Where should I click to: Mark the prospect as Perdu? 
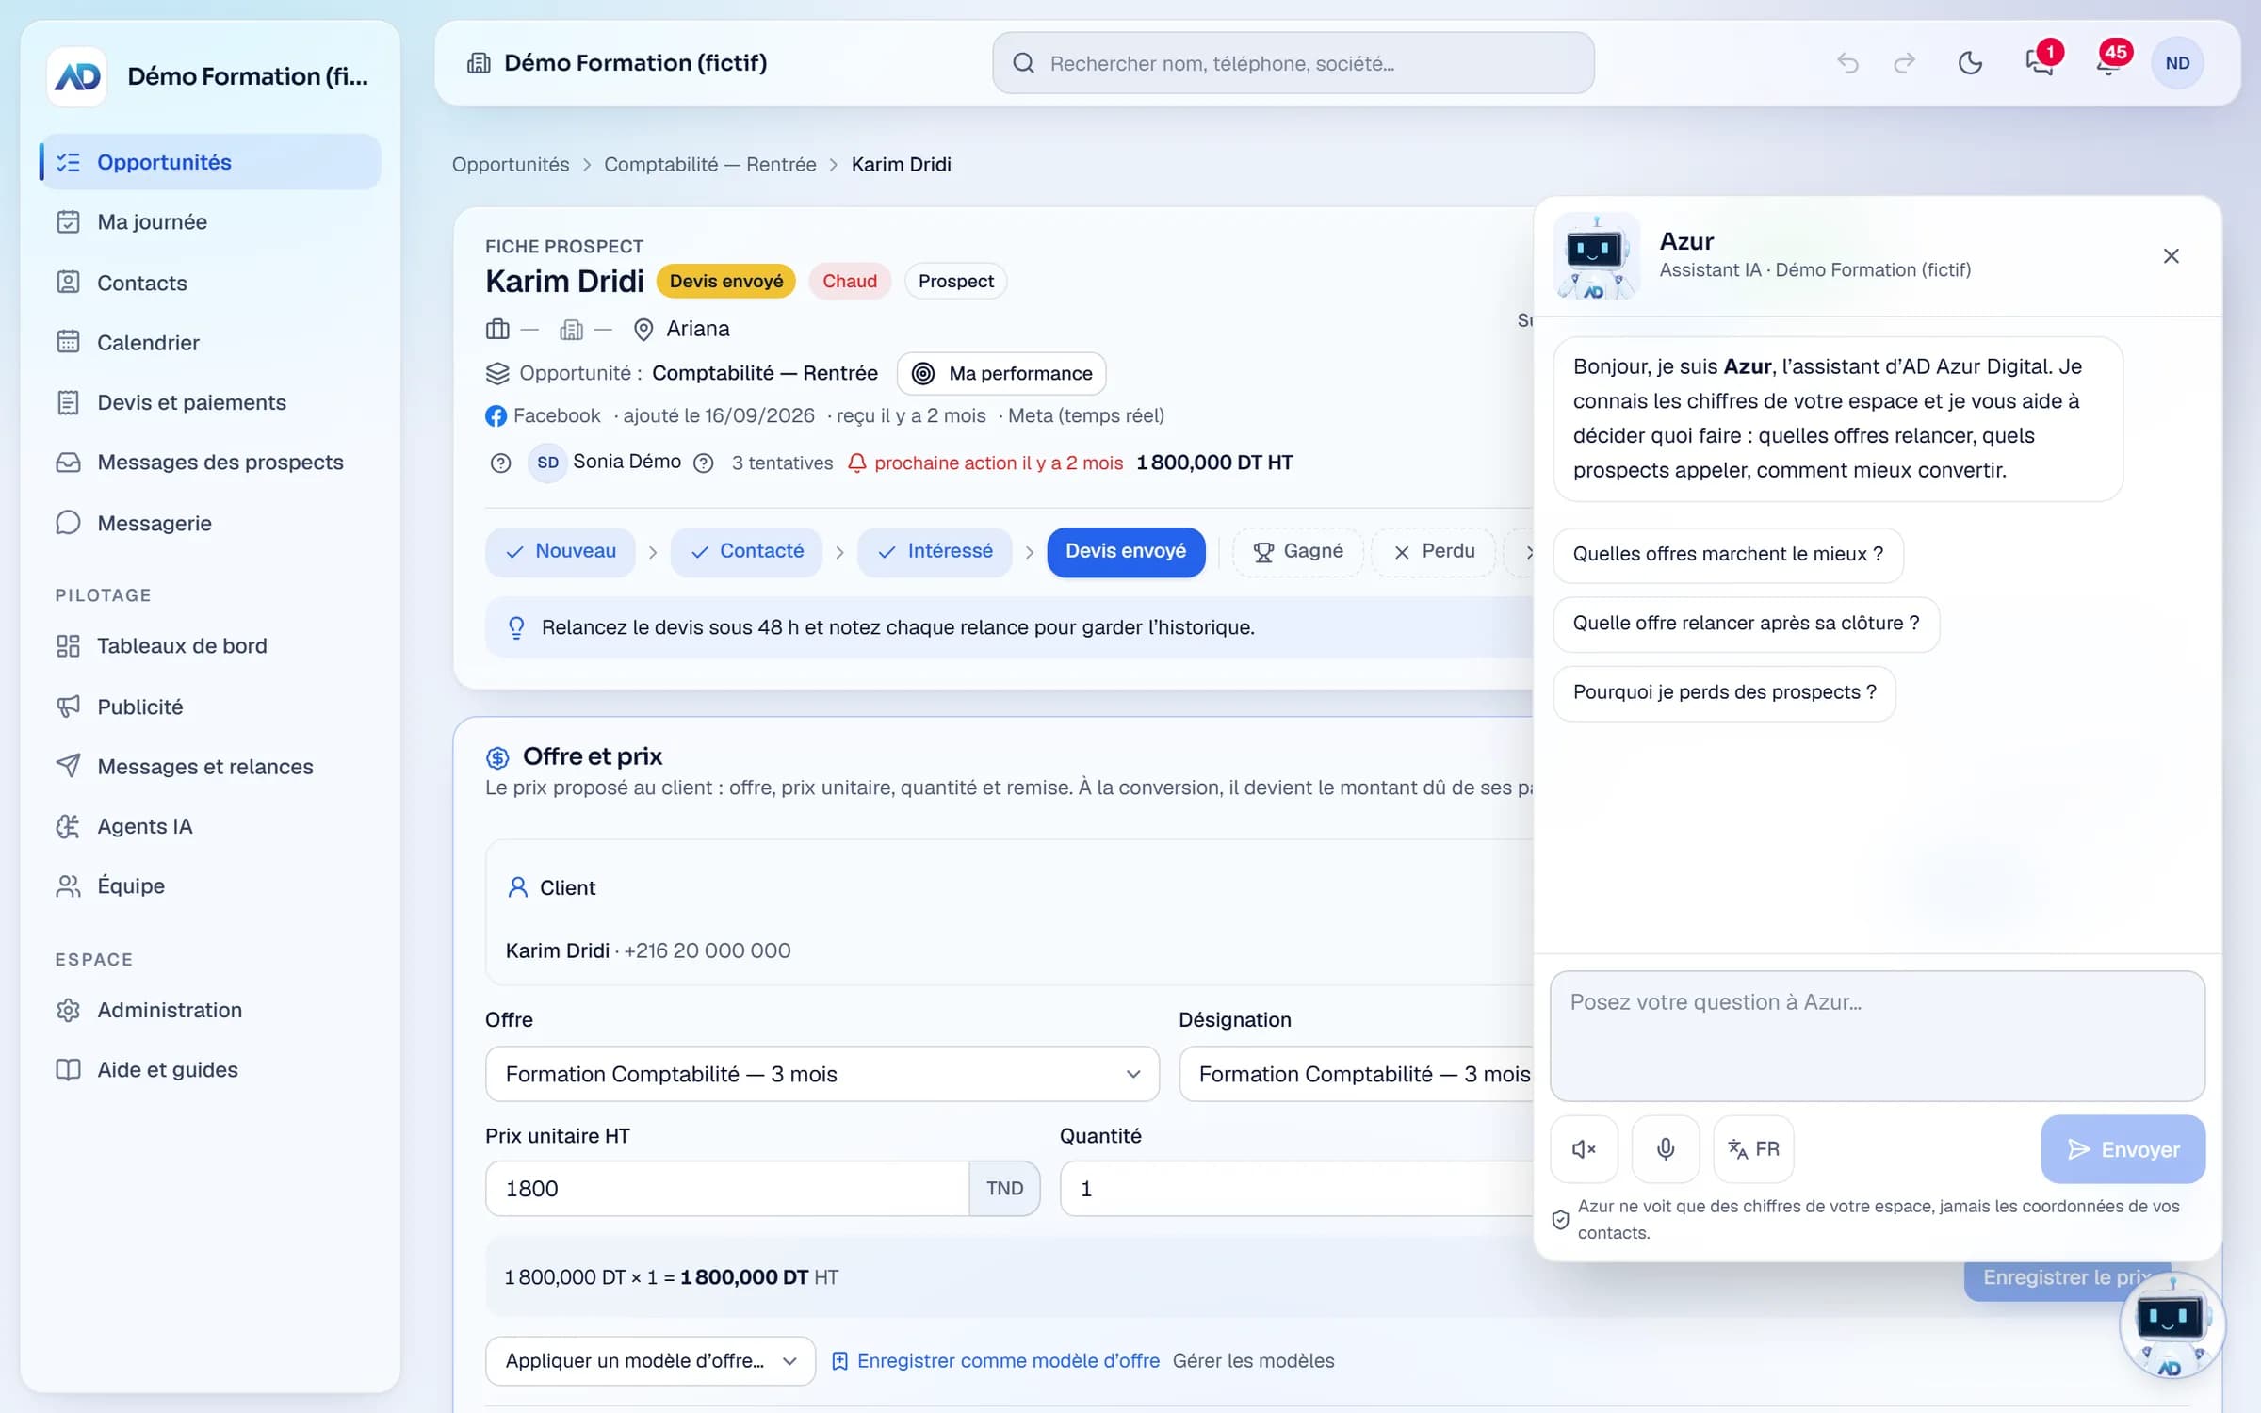pos(1433,551)
